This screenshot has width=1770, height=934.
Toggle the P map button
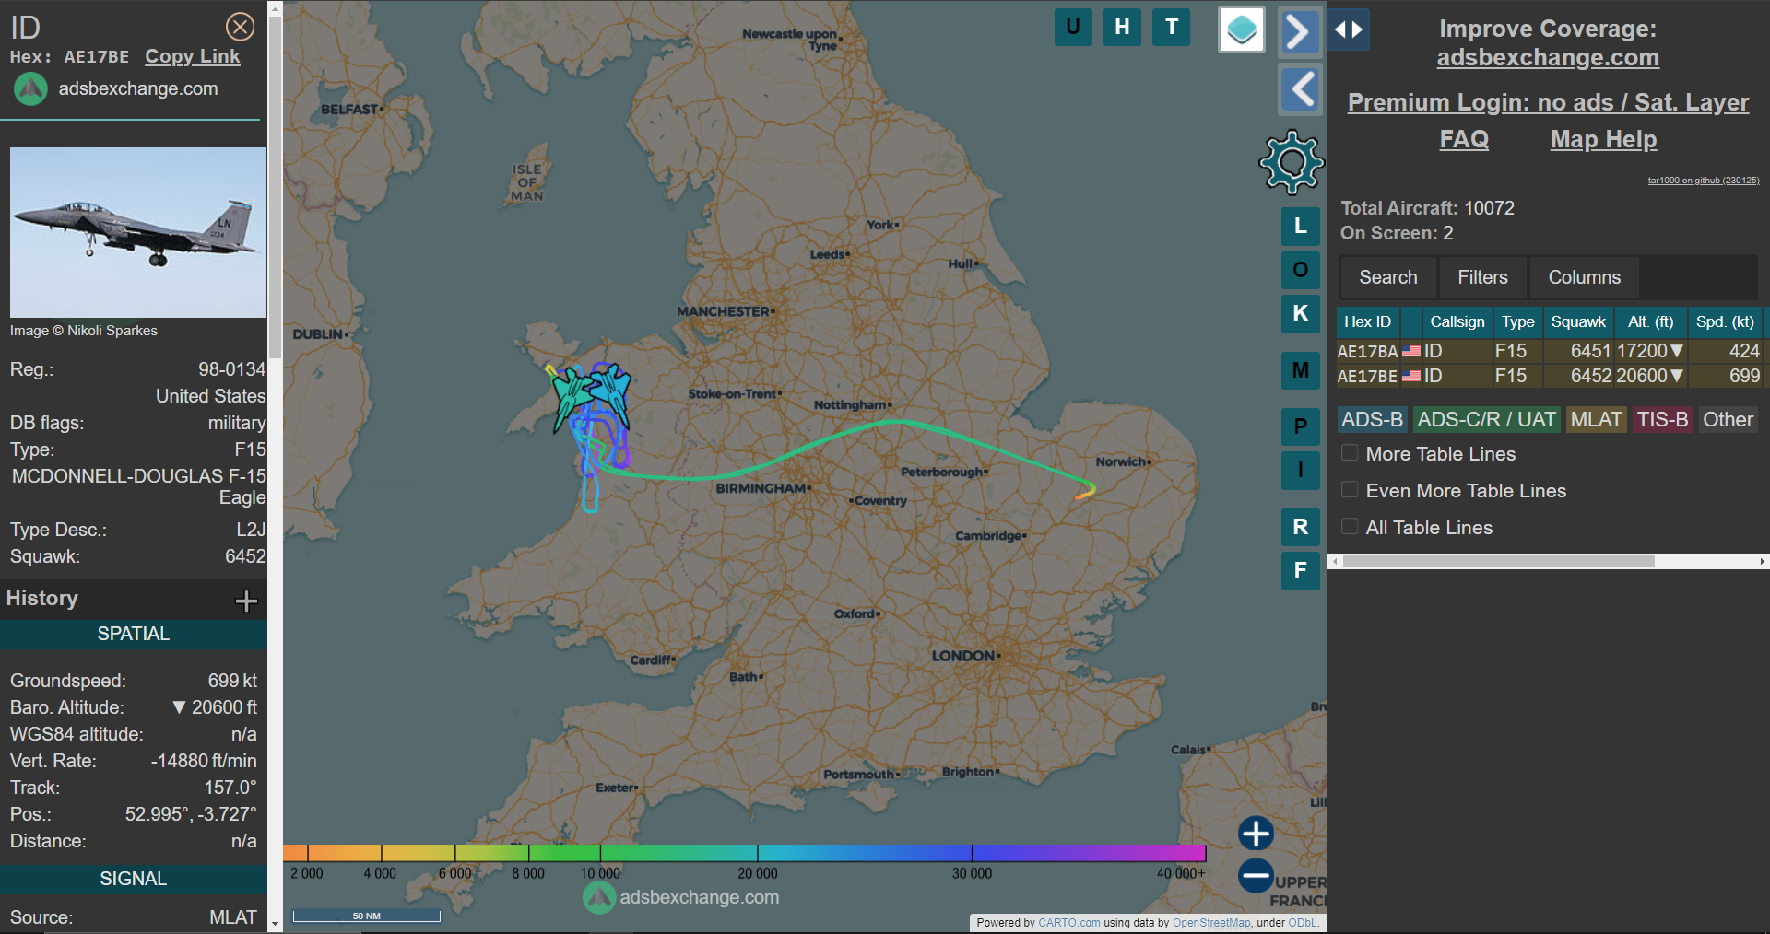pyautogui.click(x=1301, y=426)
